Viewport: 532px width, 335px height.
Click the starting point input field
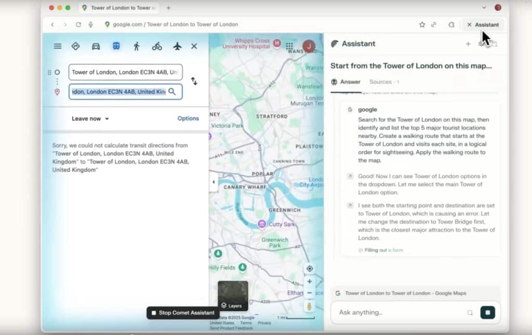pyautogui.click(x=126, y=72)
